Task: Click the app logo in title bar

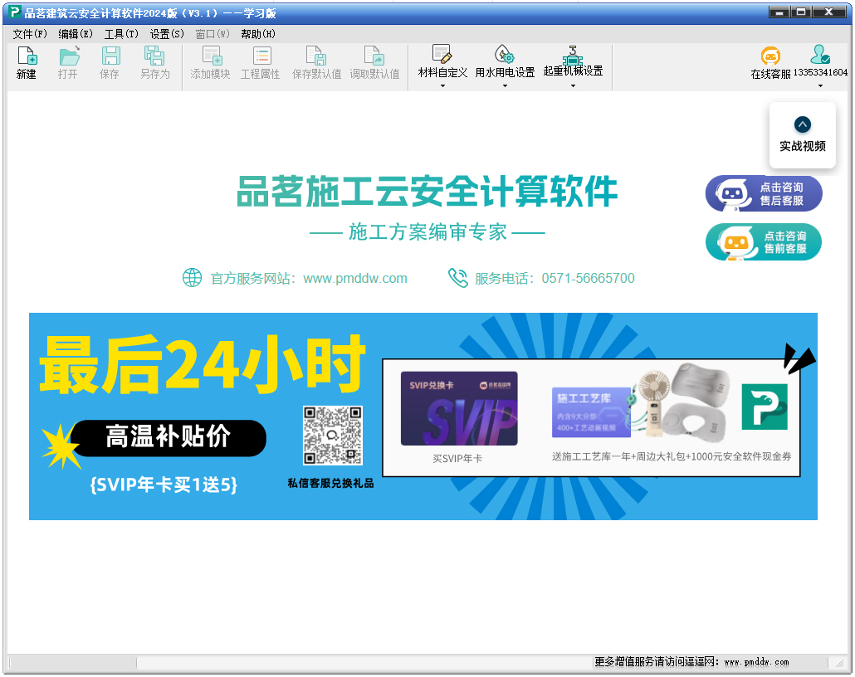Action: pyautogui.click(x=15, y=12)
